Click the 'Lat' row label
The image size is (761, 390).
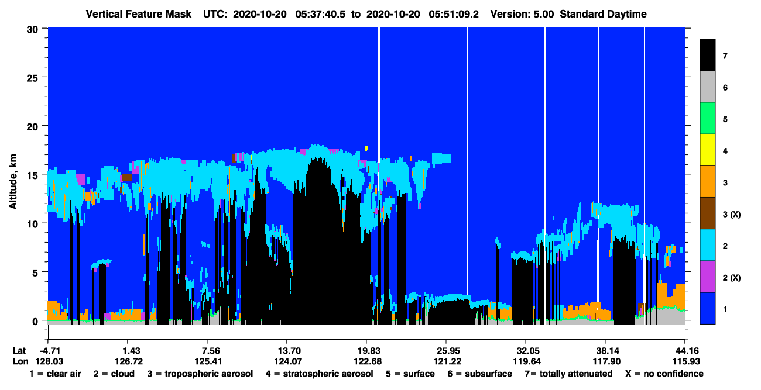pyautogui.click(x=19, y=351)
